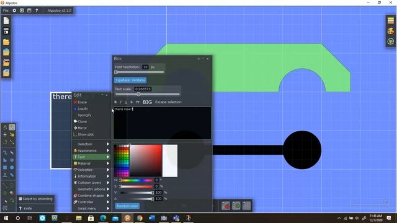
Task: Click the BIG text size button
Action: click(148, 102)
